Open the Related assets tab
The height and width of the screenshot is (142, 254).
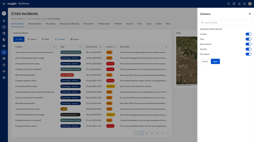tap(104, 24)
